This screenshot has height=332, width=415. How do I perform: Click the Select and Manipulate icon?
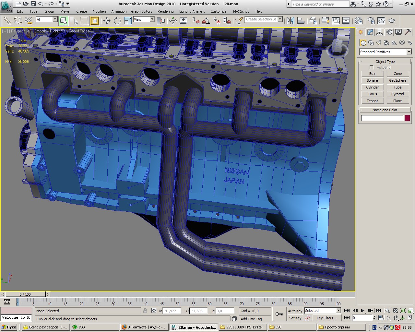point(173,21)
